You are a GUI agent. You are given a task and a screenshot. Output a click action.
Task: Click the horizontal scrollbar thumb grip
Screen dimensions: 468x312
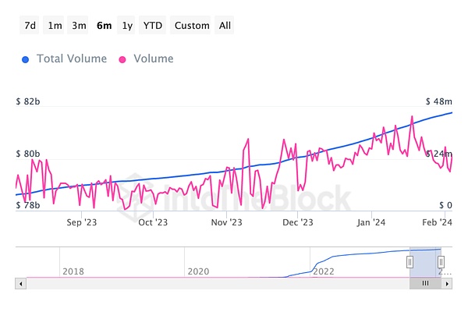coord(425,284)
